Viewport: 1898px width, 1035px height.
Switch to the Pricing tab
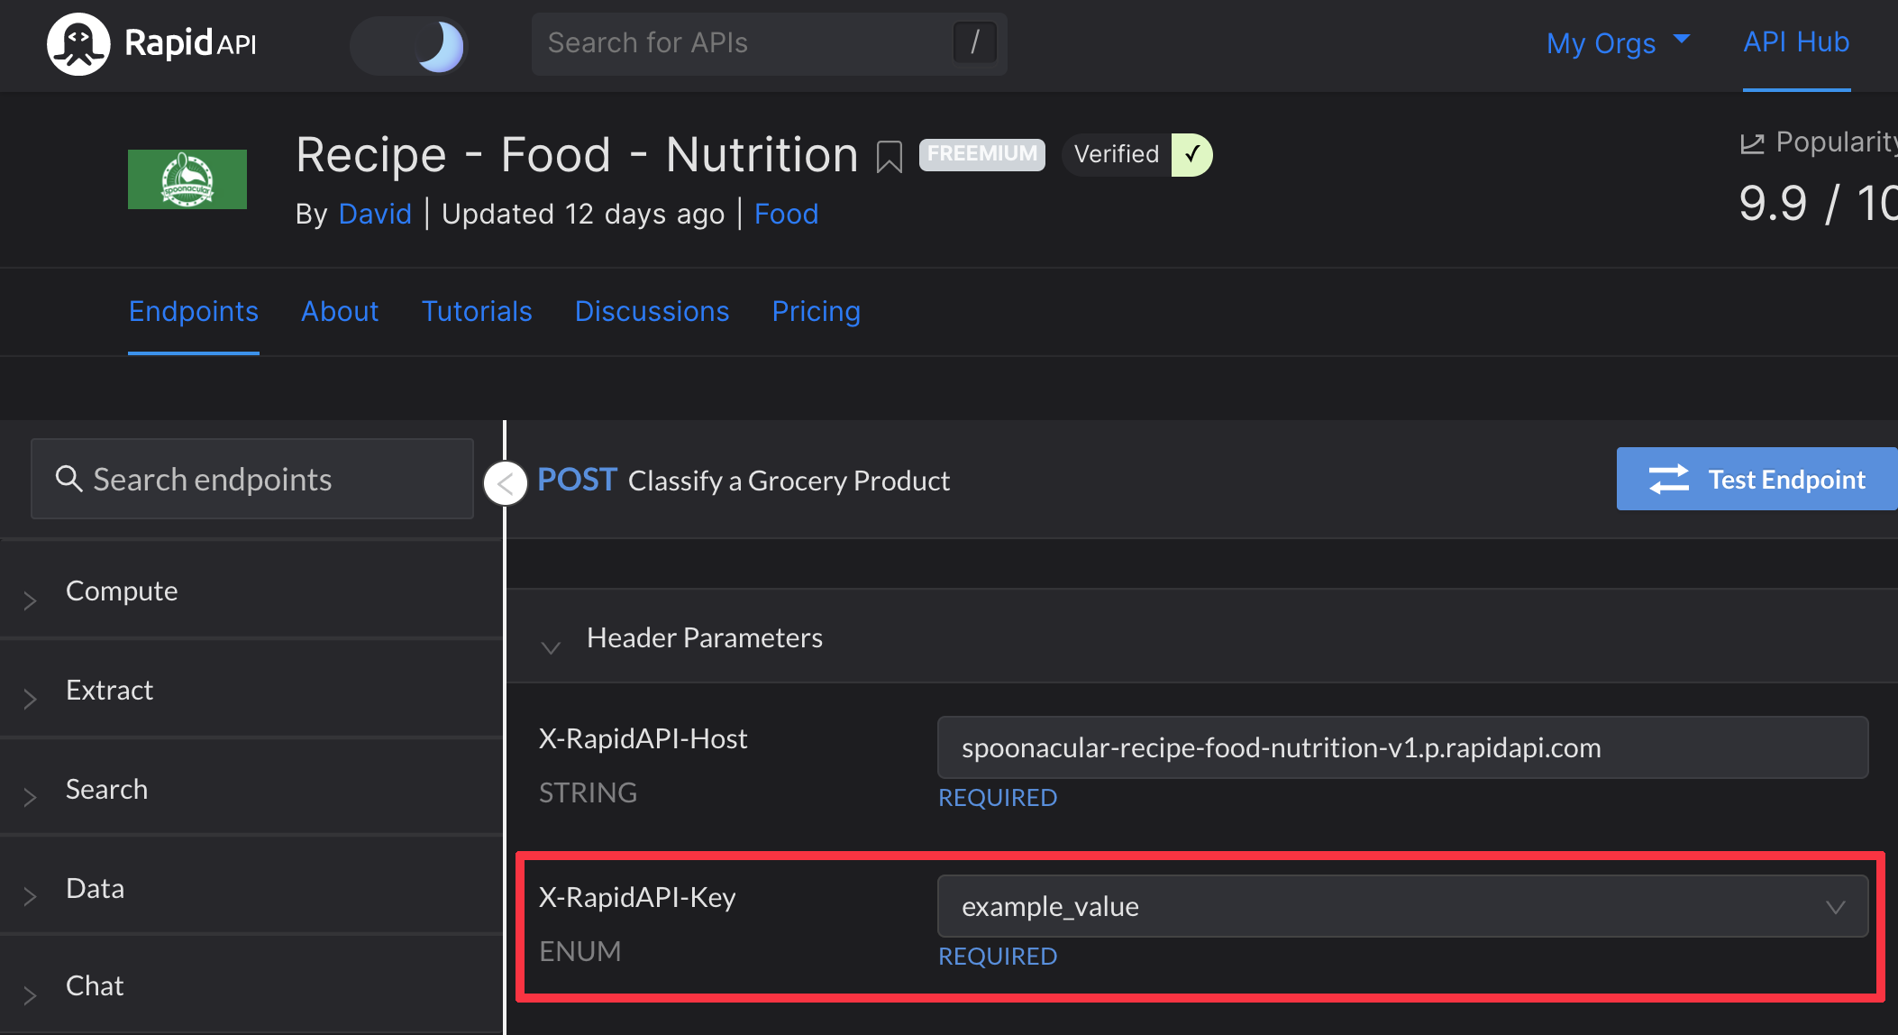(x=817, y=311)
